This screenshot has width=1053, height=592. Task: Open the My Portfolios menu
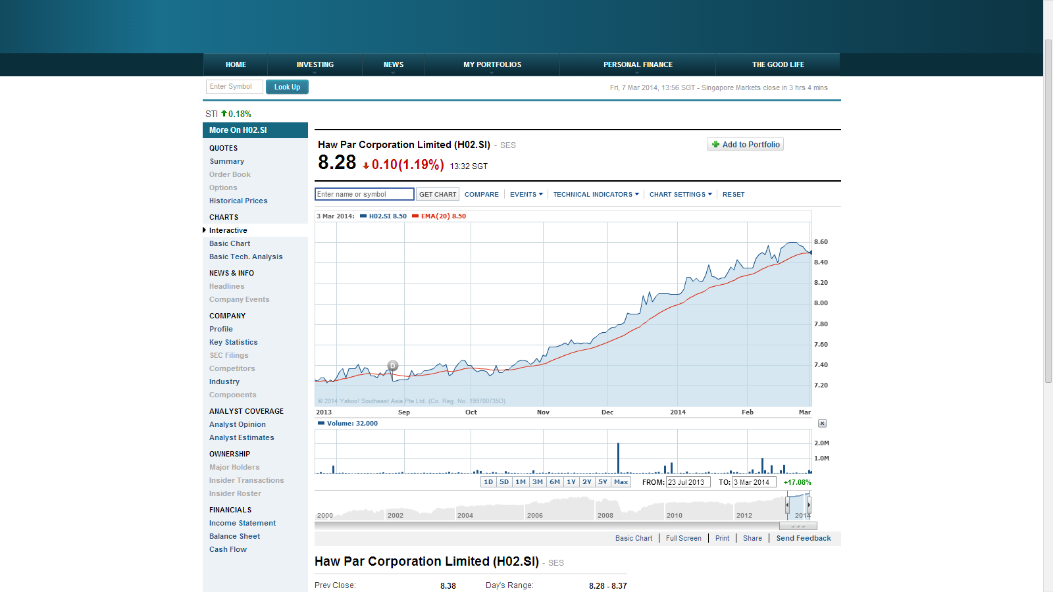pos(492,64)
